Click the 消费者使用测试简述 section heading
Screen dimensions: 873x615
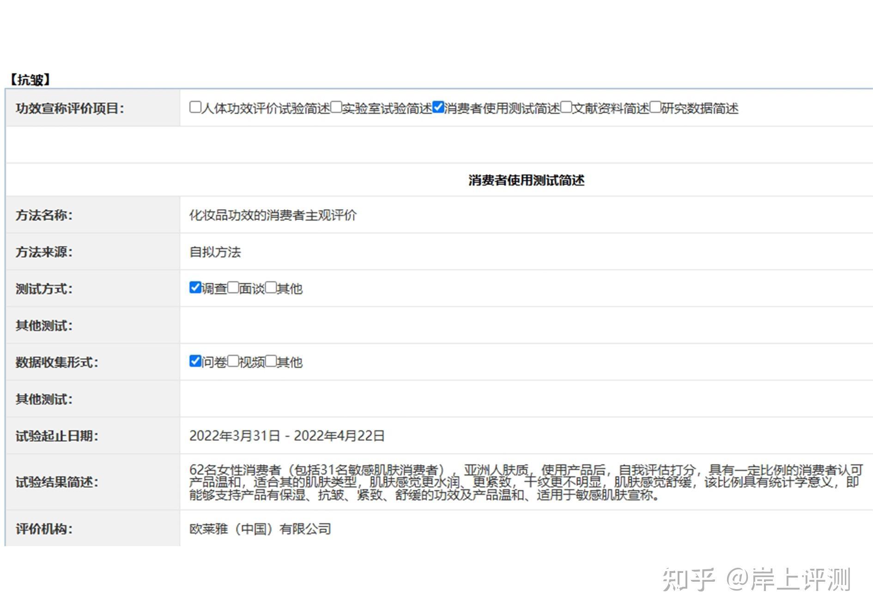coord(526,180)
